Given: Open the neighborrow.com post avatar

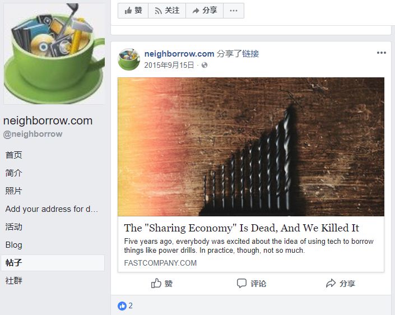Looking at the screenshot, I should coord(129,59).
